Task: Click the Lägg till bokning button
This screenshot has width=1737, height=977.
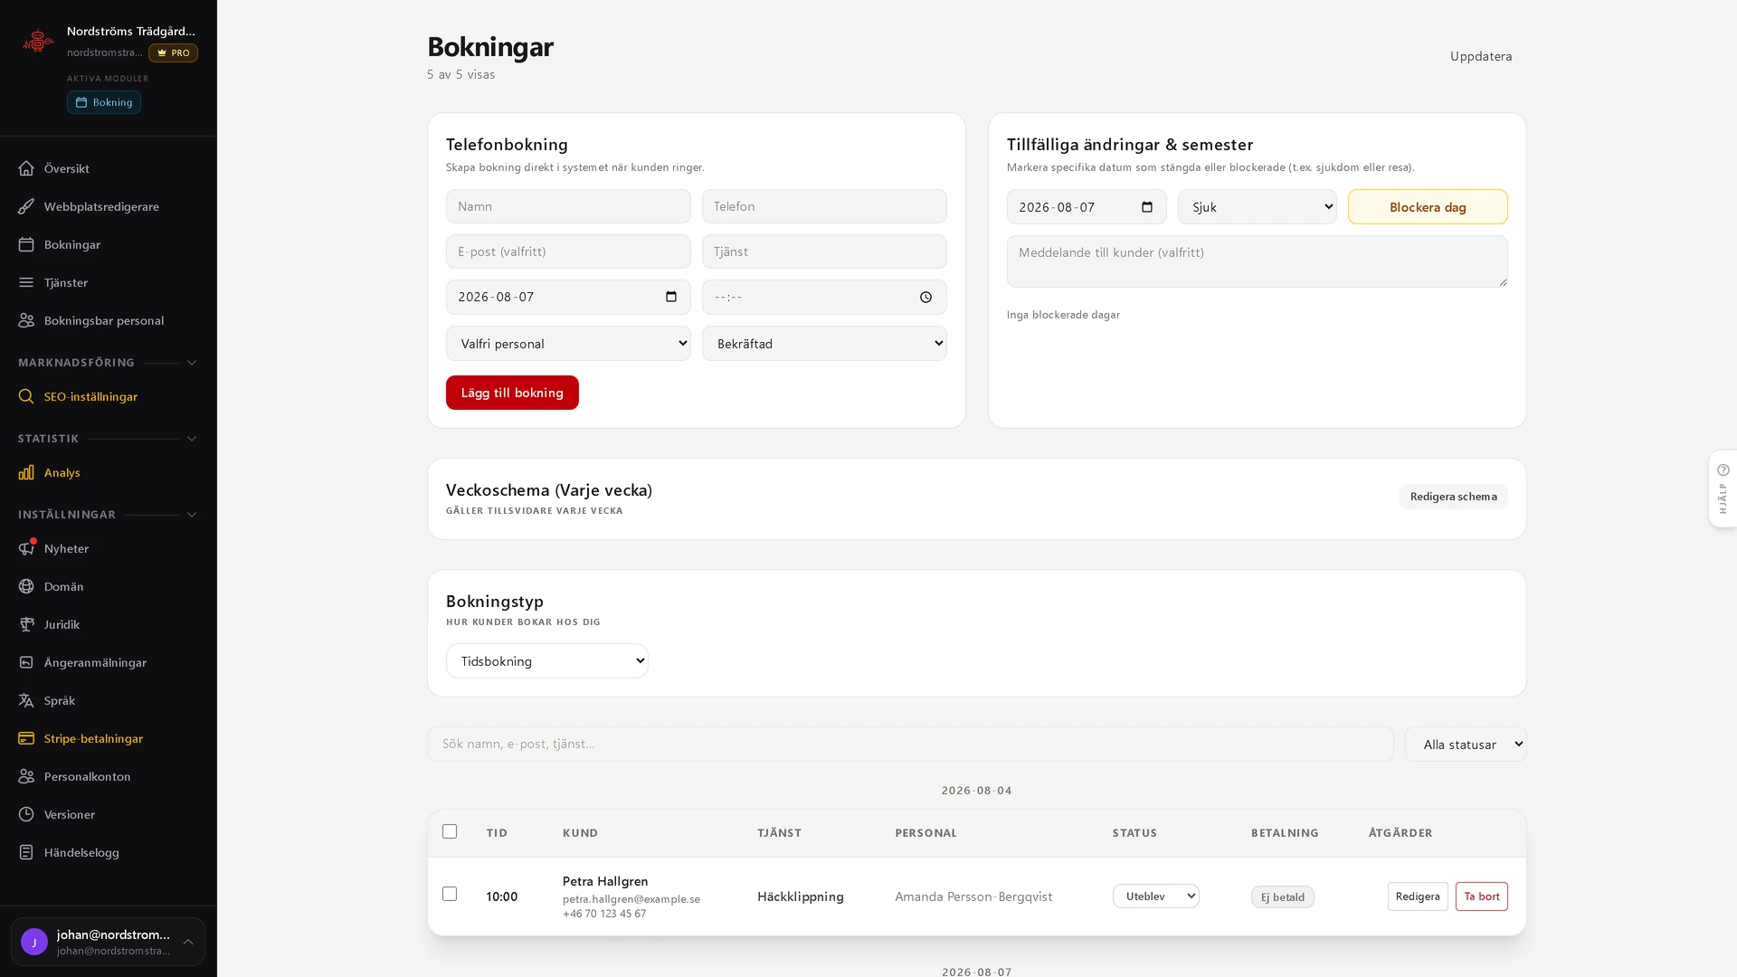Action: [x=512, y=393]
